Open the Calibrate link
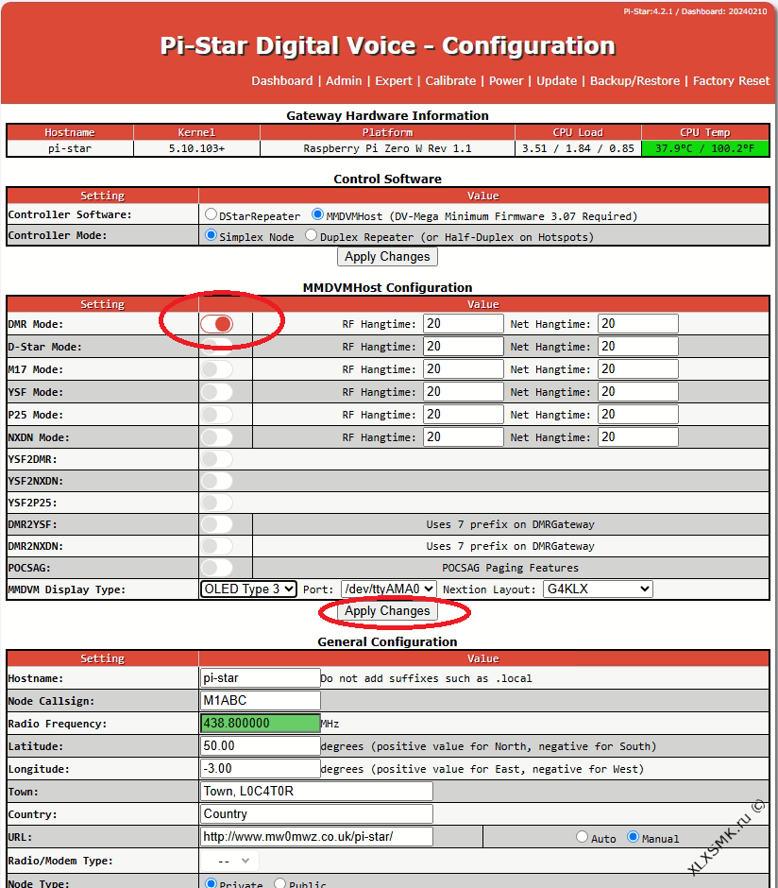The width and height of the screenshot is (778, 888). (450, 81)
